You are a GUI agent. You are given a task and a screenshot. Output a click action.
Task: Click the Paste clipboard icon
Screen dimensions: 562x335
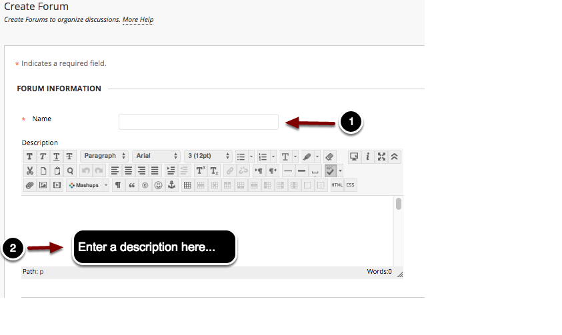click(57, 170)
